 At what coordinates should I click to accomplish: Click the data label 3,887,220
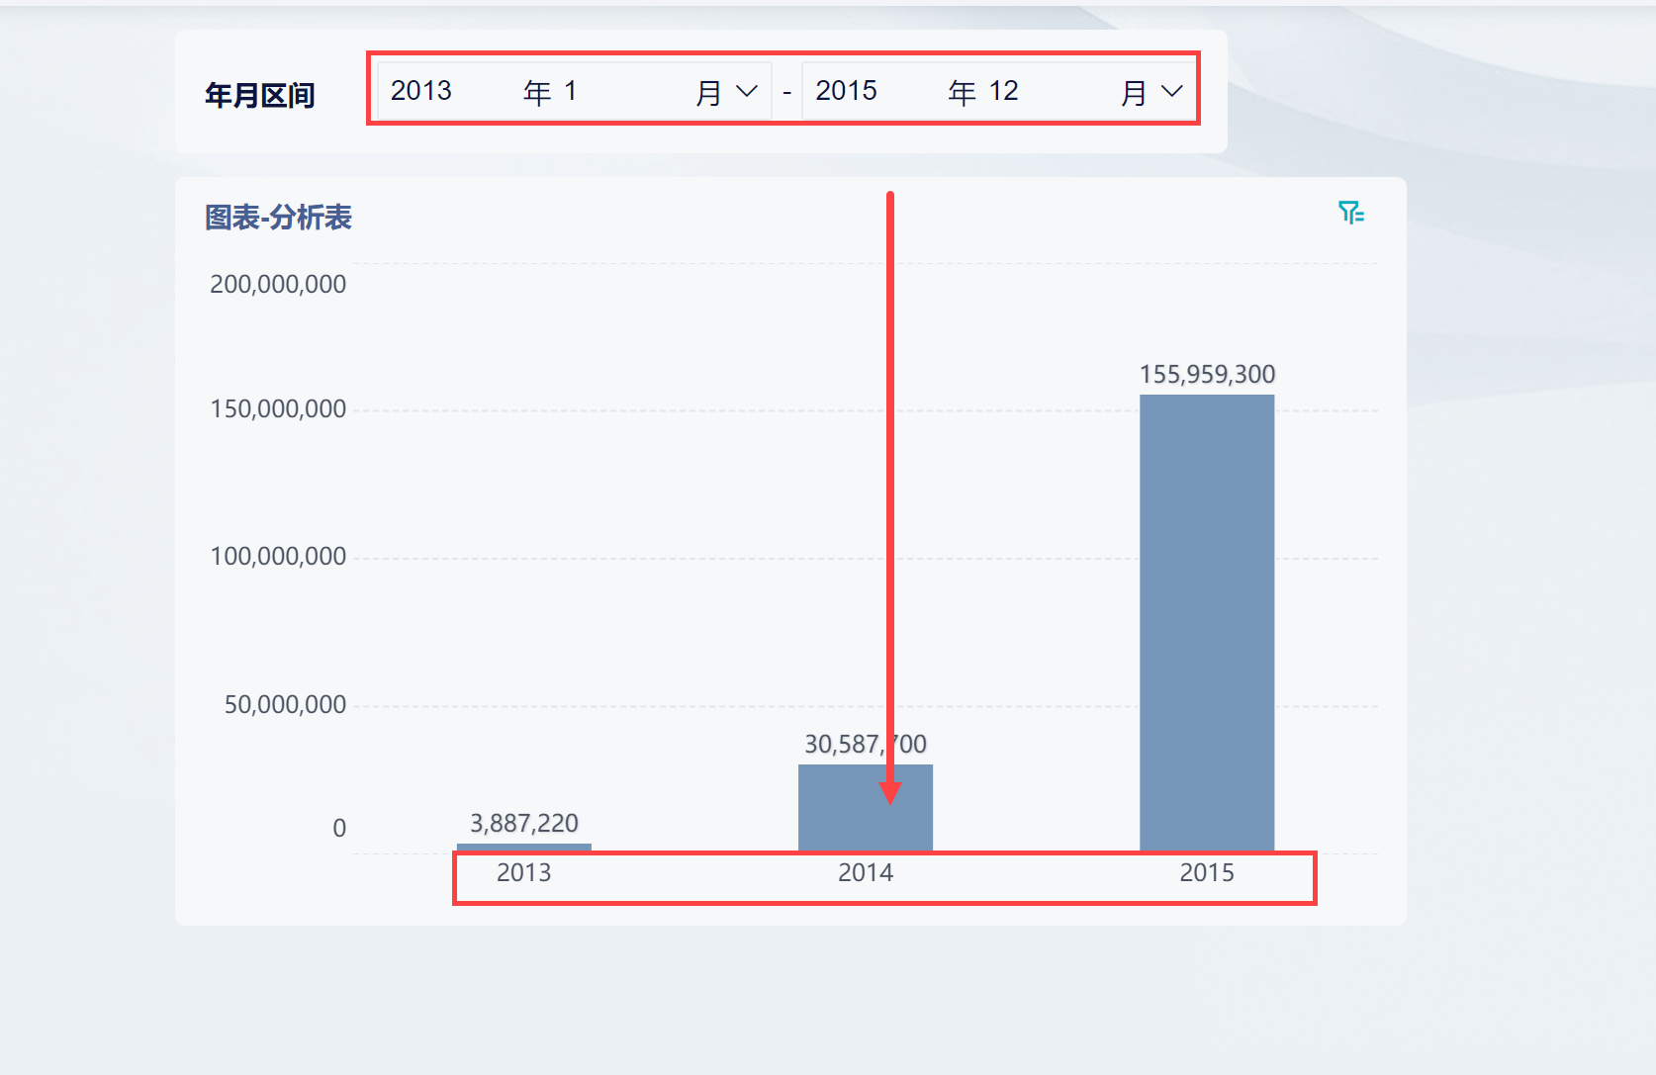[524, 823]
